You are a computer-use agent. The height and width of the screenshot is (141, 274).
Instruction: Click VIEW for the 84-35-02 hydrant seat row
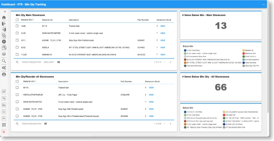(163, 55)
